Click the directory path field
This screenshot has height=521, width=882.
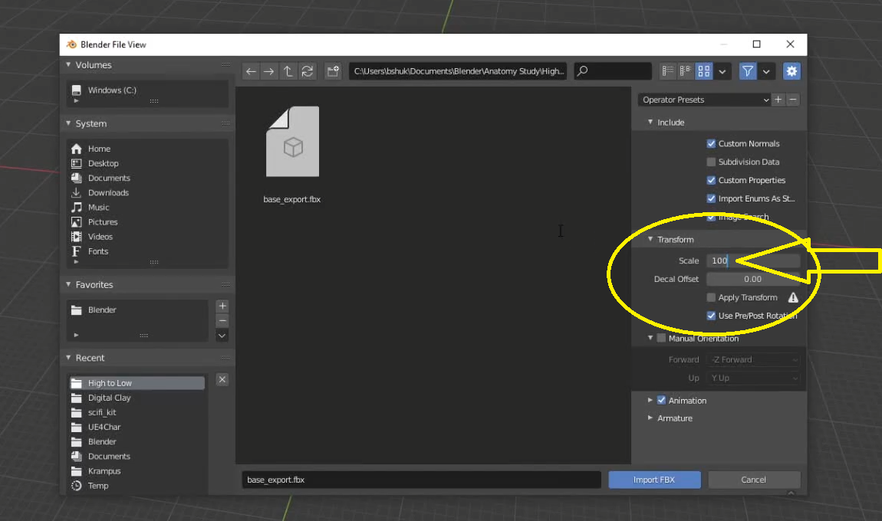[x=458, y=71]
